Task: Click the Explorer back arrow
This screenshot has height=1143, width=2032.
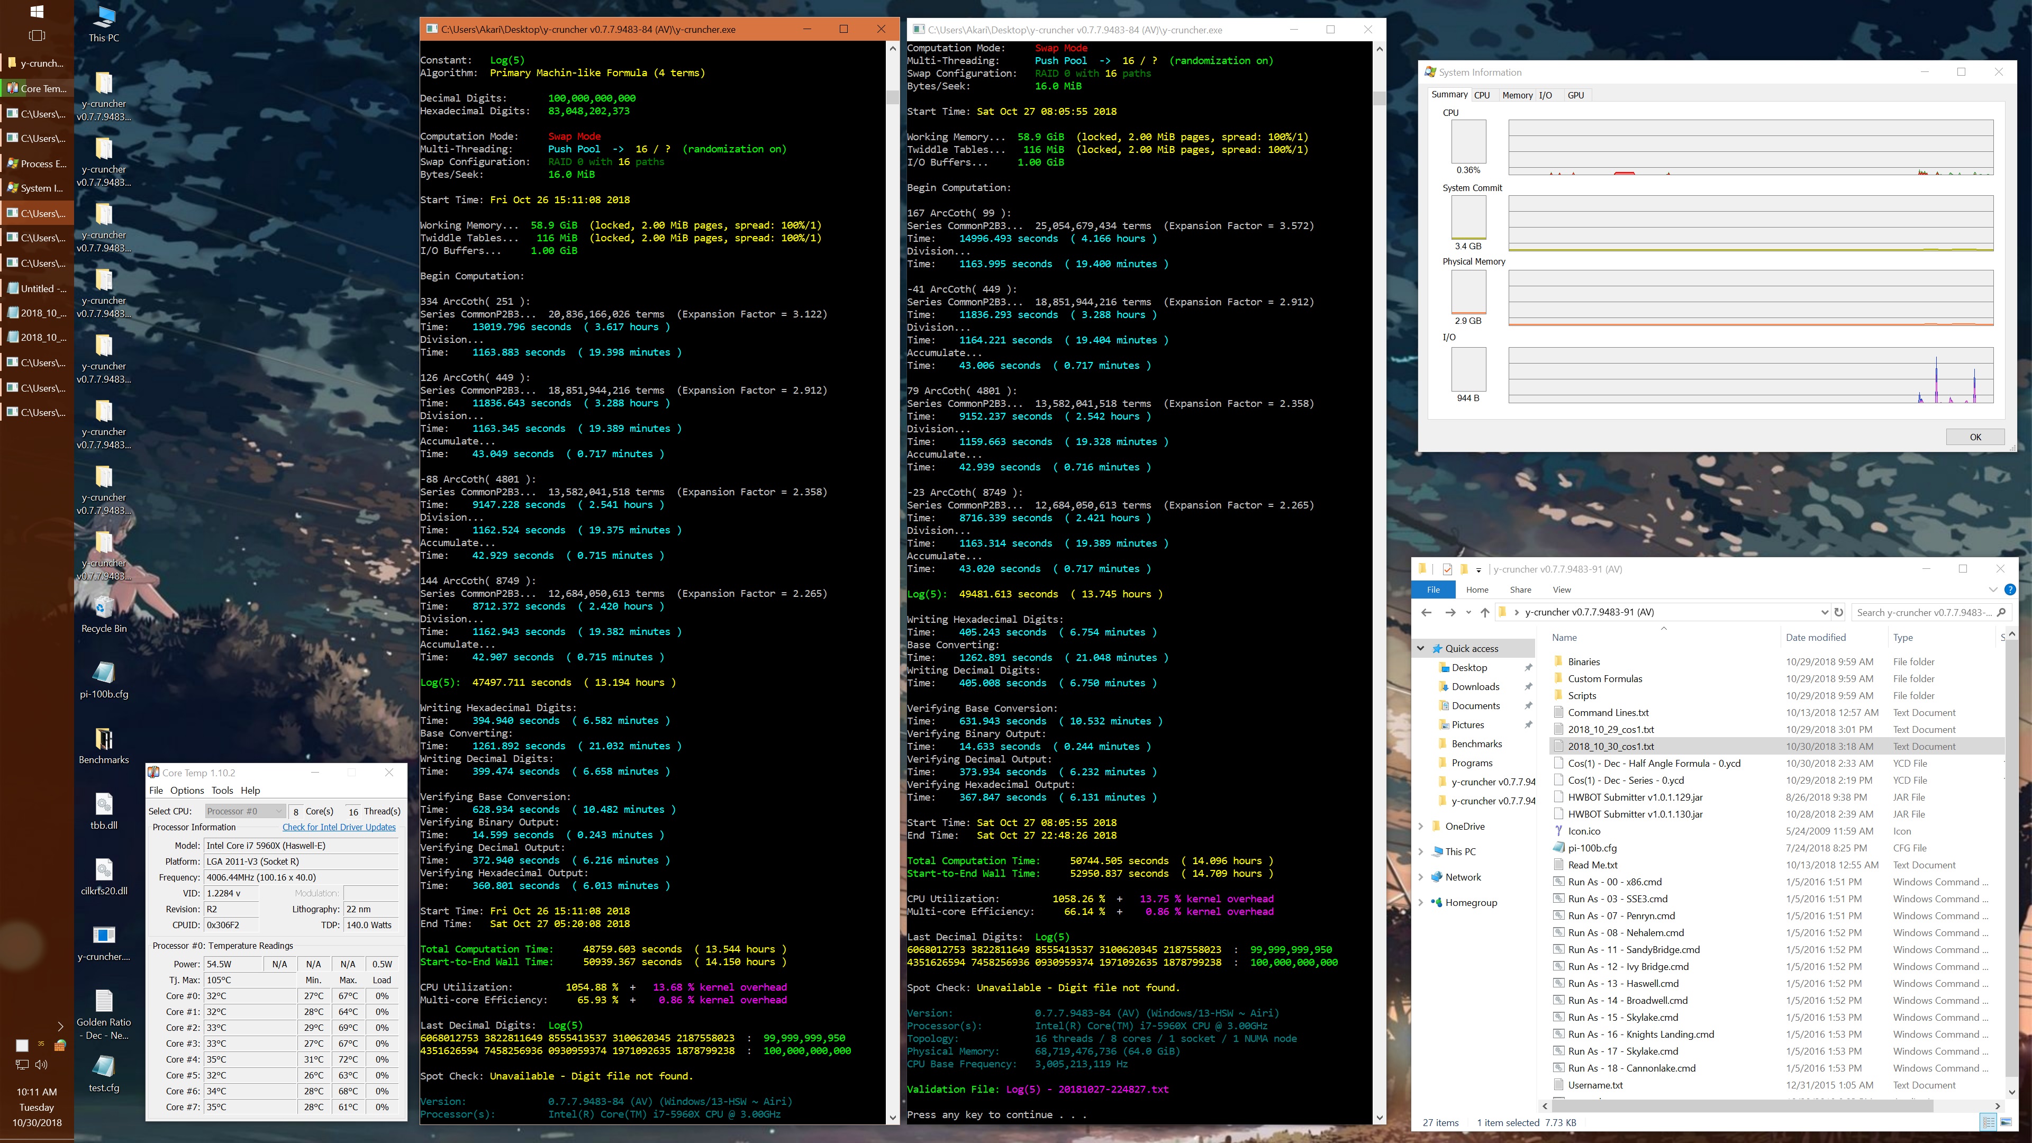Action: coord(1426,612)
